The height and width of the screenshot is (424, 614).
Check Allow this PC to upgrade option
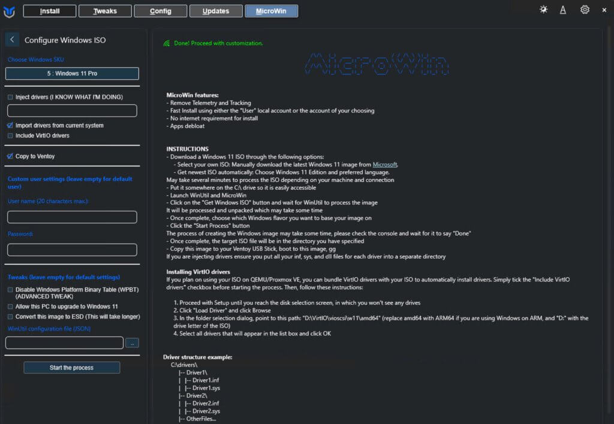point(10,307)
